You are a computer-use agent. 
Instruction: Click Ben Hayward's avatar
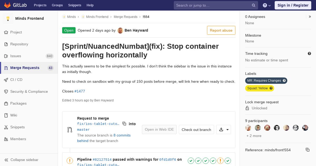click(x=120, y=30)
